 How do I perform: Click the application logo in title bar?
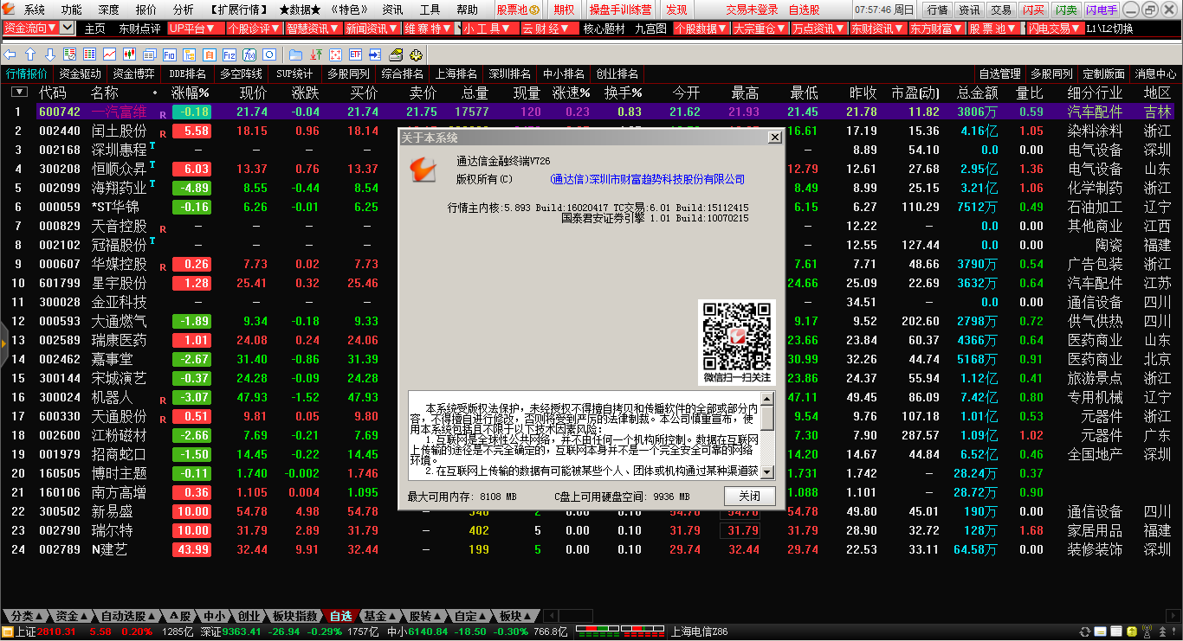tap(10, 10)
